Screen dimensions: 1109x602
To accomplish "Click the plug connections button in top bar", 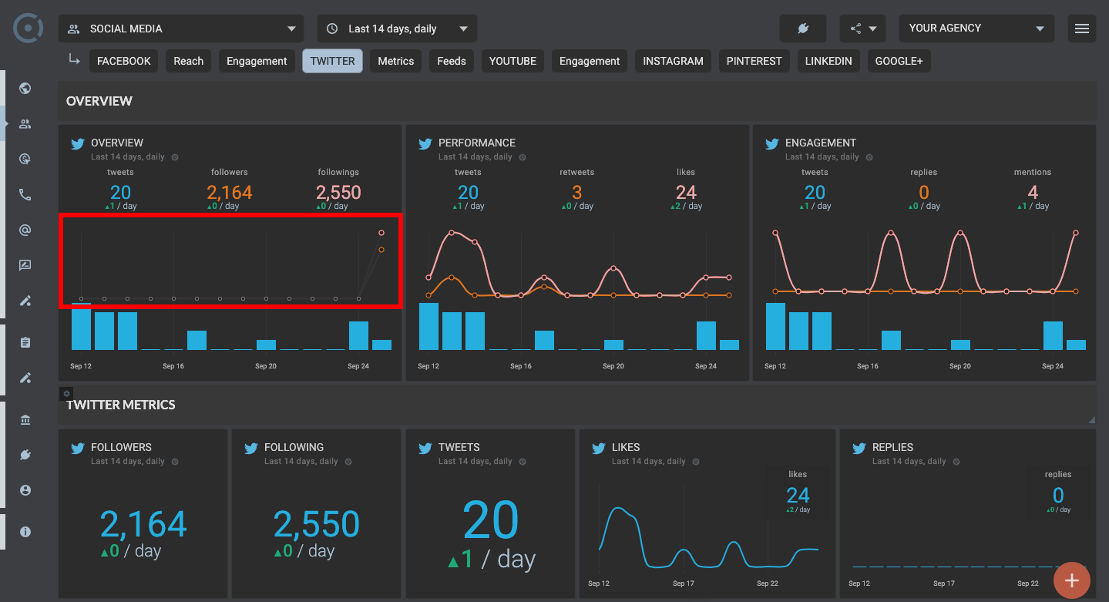I will 802,29.
